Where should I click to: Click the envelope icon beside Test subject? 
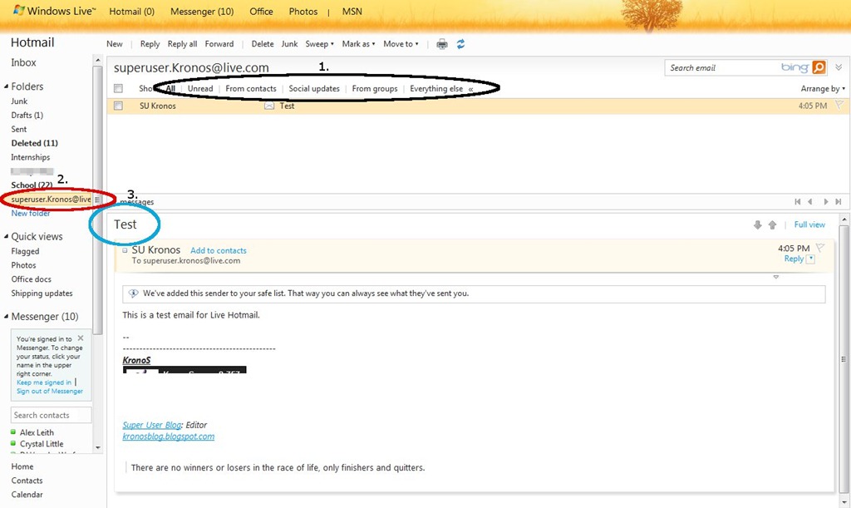tap(269, 106)
